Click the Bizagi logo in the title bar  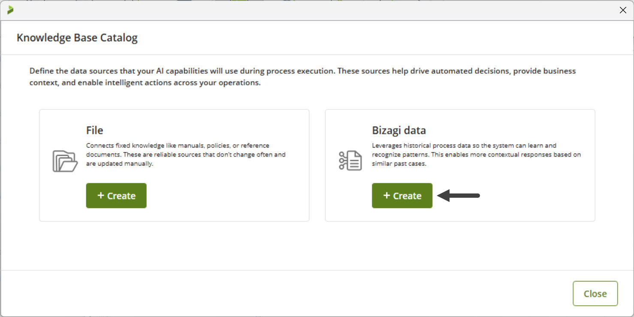[x=10, y=10]
